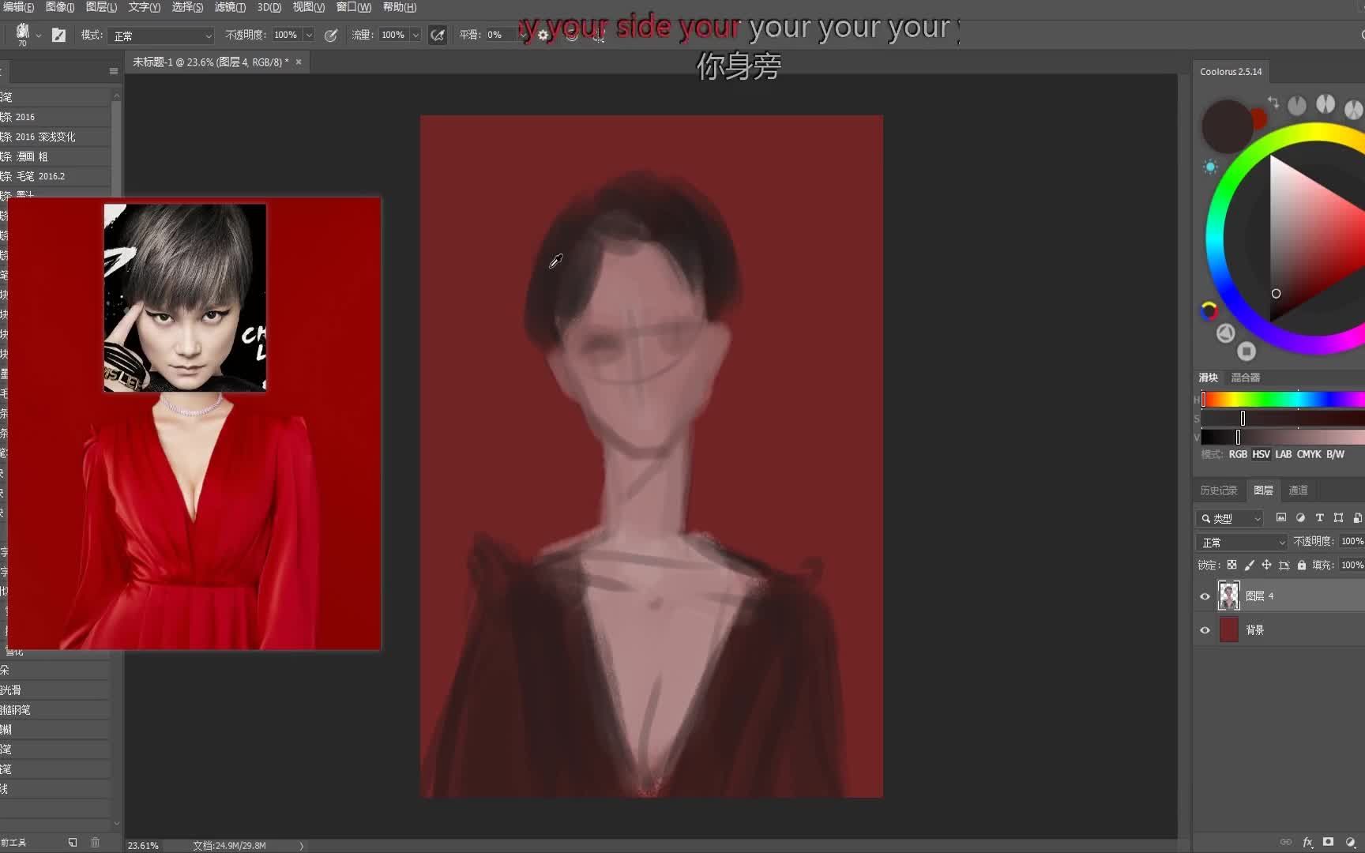
Task: Close the 未标题-1 document tab
Action: (x=299, y=62)
